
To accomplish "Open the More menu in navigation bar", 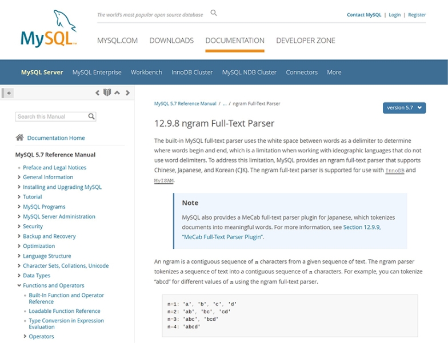I will point(334,72).
